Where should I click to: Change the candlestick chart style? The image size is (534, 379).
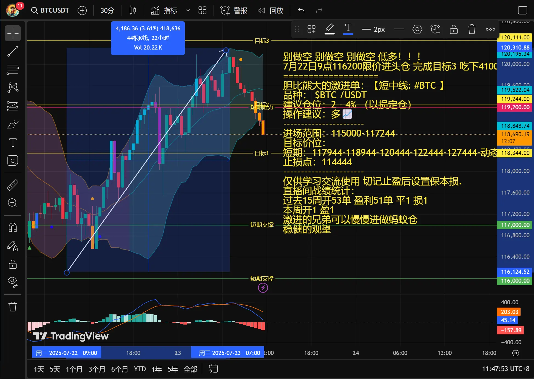133,10
